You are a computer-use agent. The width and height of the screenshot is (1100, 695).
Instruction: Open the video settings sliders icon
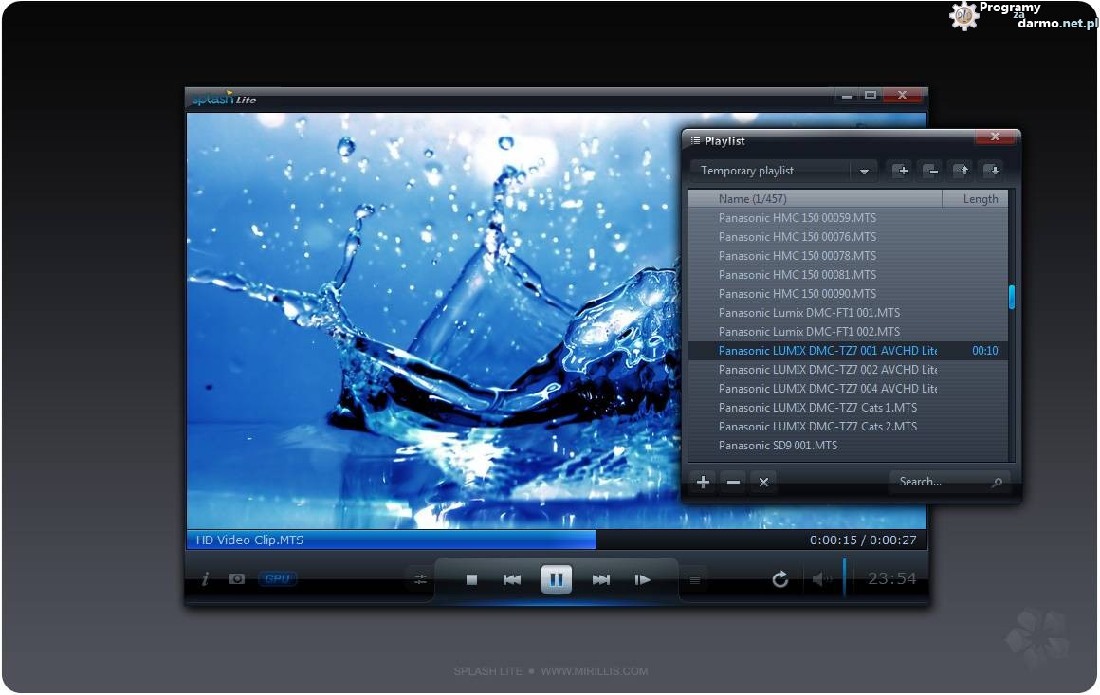click(x=420, y=579)
